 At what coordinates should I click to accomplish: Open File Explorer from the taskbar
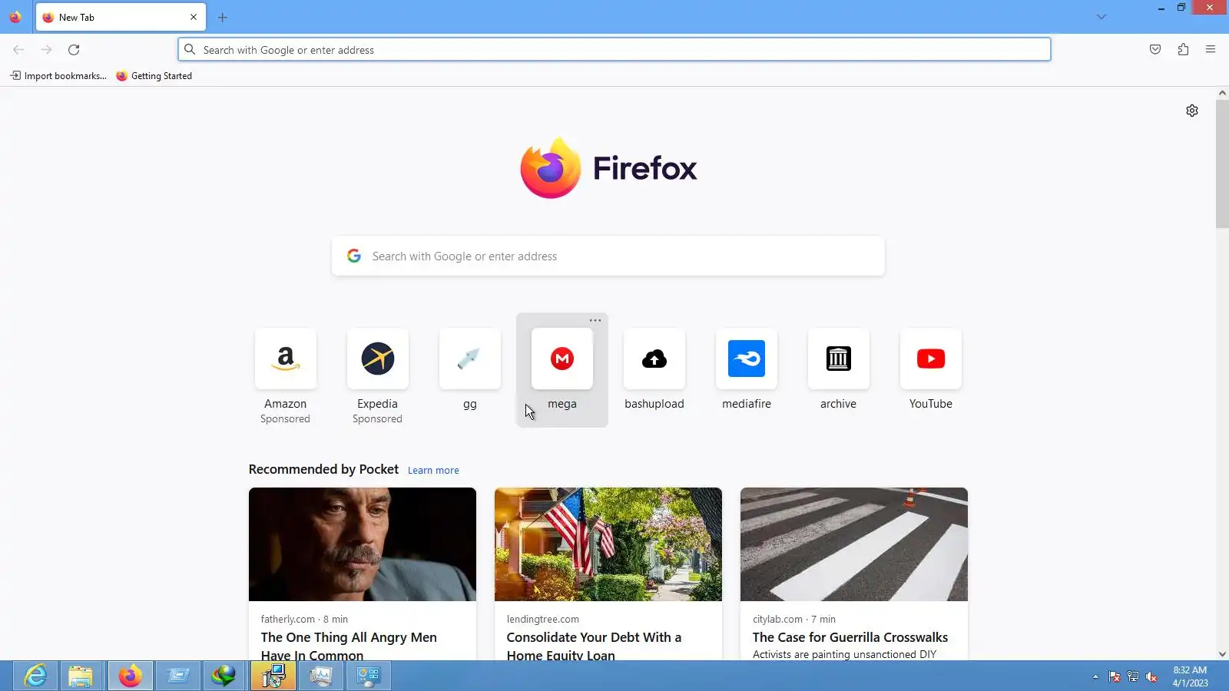click(81, 676)
